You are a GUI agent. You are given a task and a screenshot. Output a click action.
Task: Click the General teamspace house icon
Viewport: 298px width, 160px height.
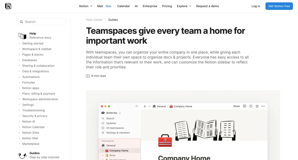(103, 145)
